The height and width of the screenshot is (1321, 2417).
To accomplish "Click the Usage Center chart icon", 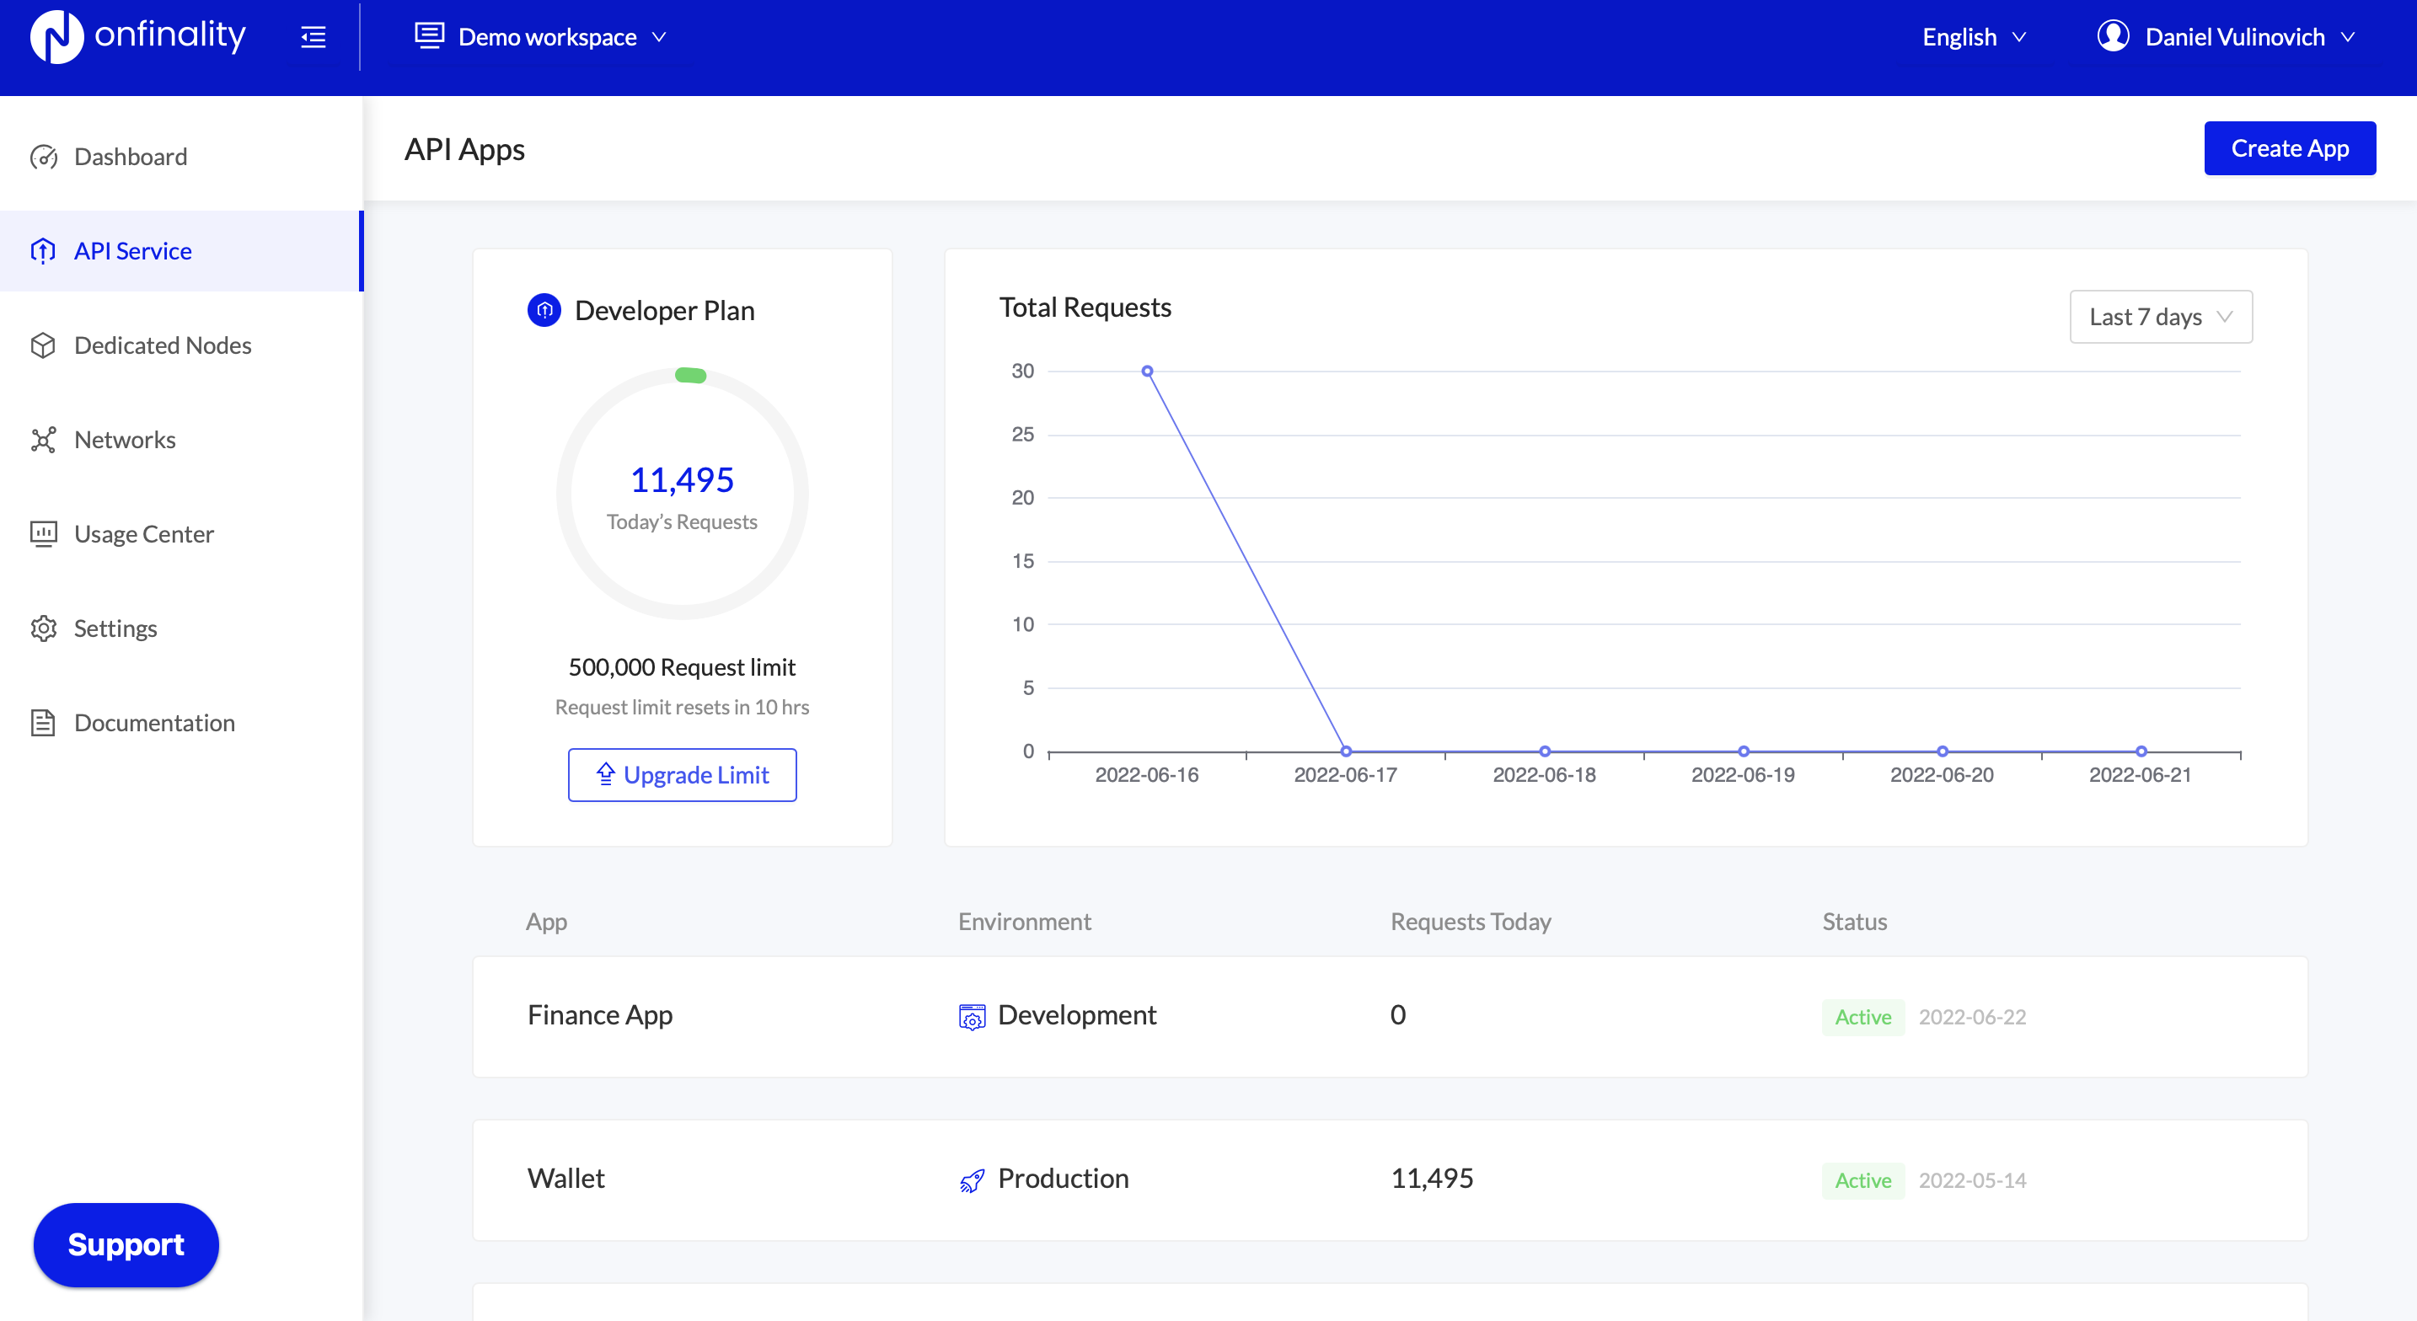I will 43,534.
